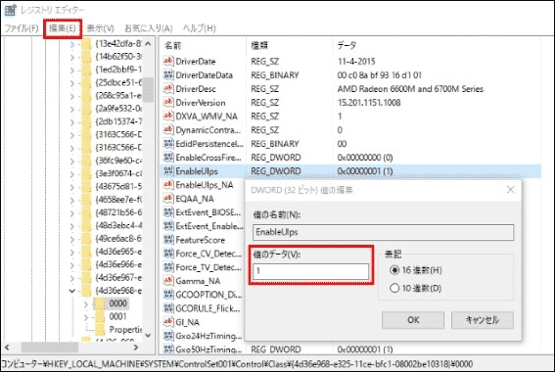Screen dimensions: 555x372
Task: Click the EnableCrossFire DWORD value icon
Action: pyautogui.click(x=168, y=158)
